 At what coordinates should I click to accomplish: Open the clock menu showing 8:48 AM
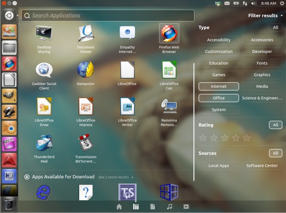269,3
